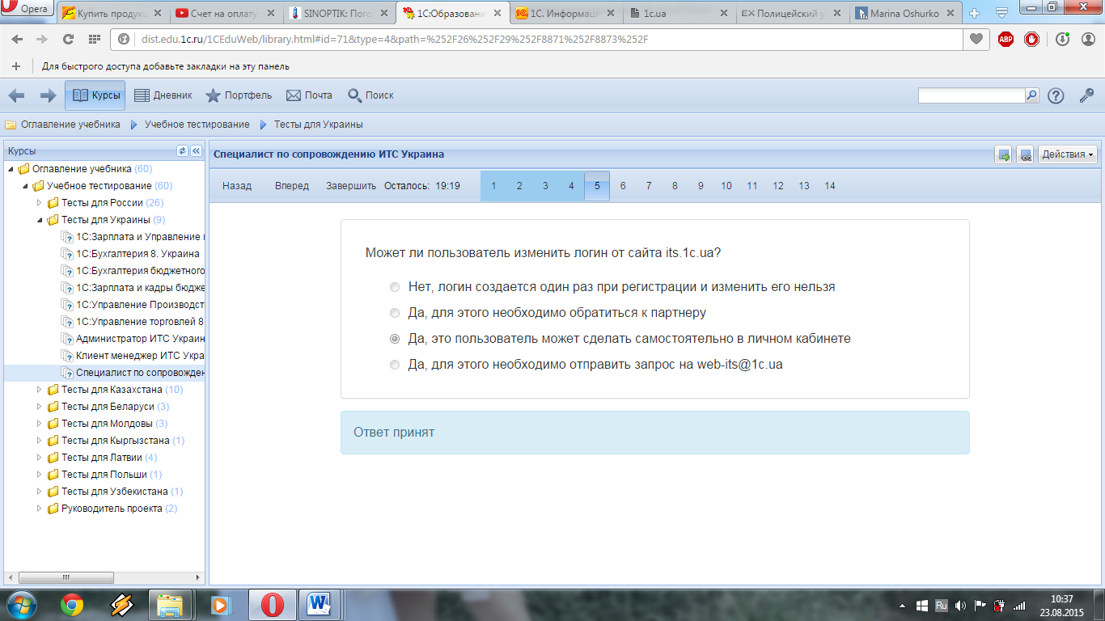Go to test question 14
This screenshot has height=621, width=1105.
click(x=830, y=186)
